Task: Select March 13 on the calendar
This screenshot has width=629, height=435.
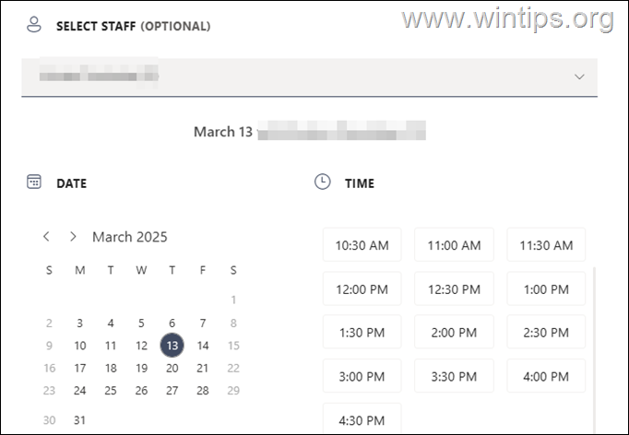Action: click(x=172, y=346)
